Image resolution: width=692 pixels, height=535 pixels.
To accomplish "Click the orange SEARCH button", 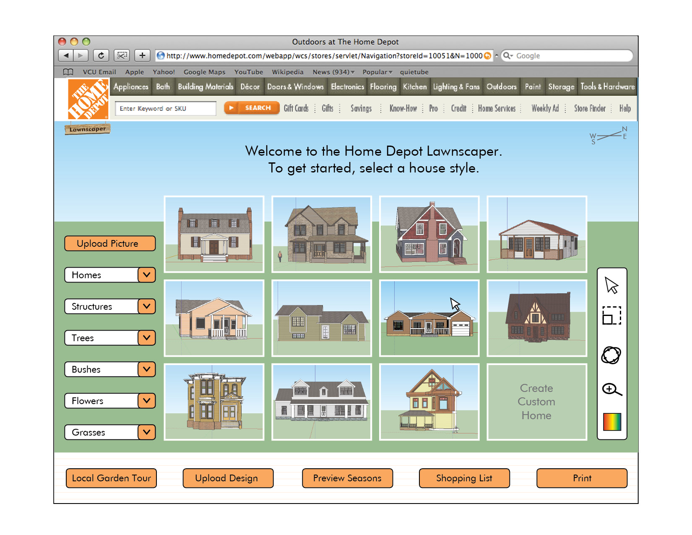I will pyautogui.click(x=252, y=108).
